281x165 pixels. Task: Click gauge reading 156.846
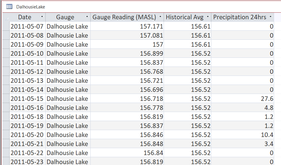point(127,135)
